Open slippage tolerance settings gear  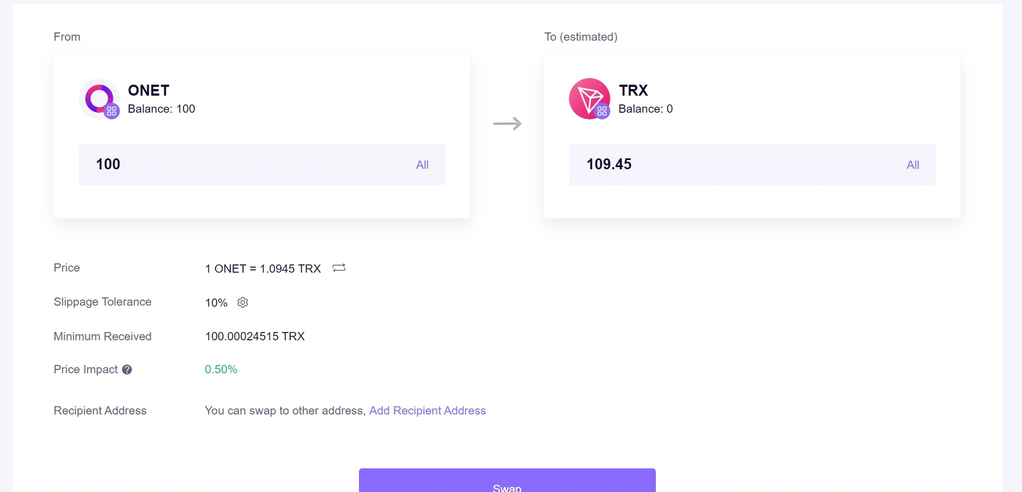pos(242,302)
